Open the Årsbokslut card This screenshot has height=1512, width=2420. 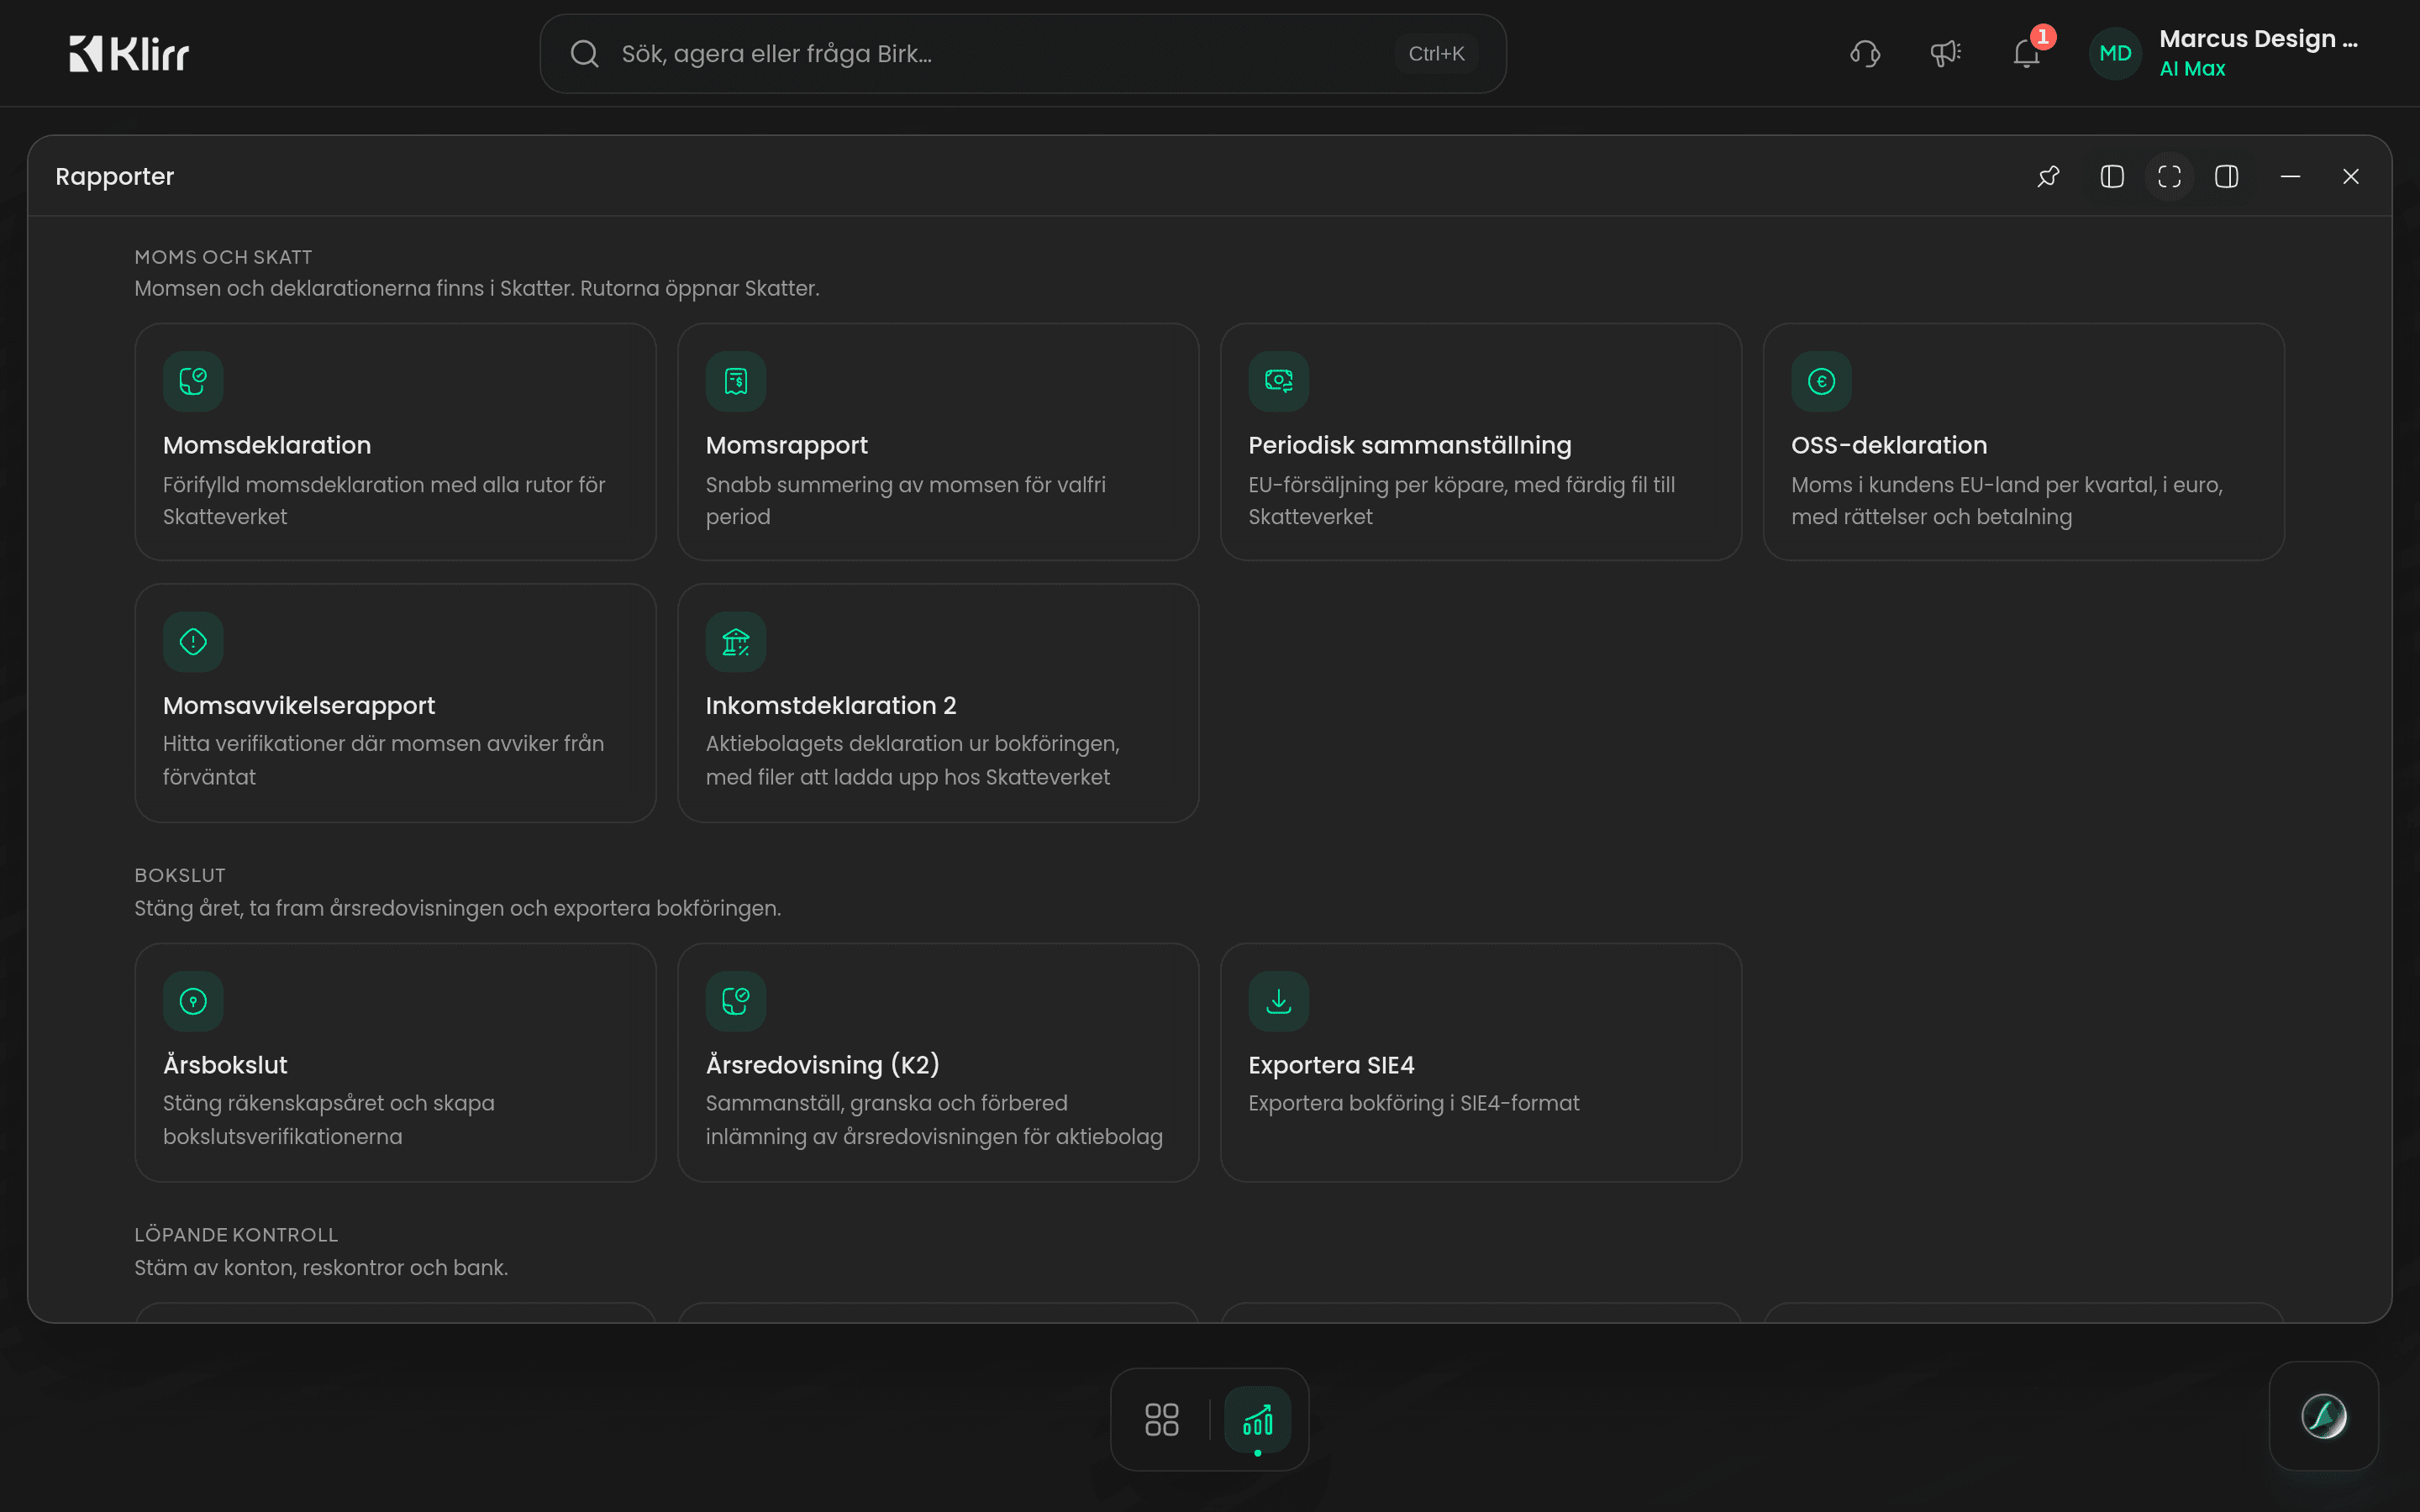coord(395,1062)
